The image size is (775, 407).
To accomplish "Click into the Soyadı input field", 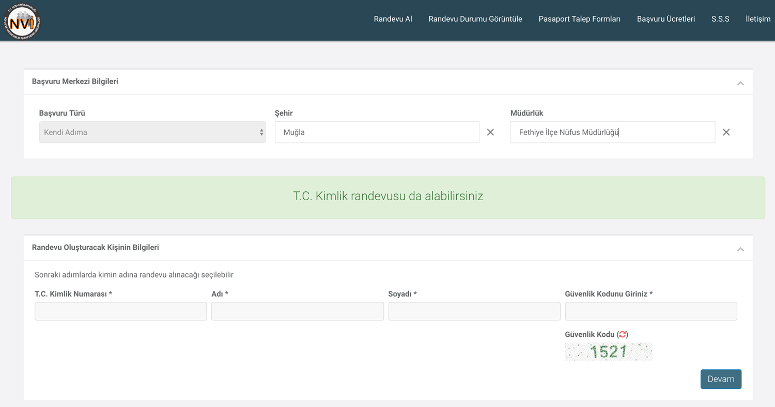I will (474, 312).
